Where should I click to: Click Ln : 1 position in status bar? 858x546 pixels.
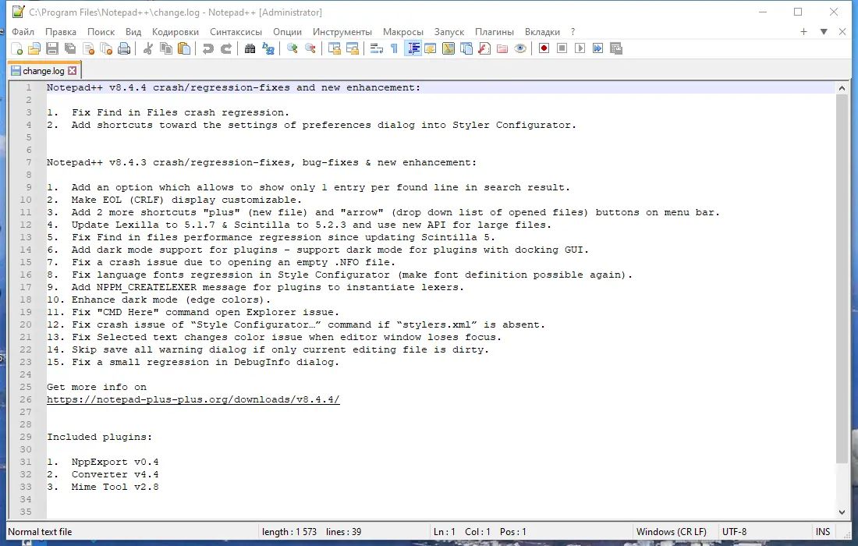coord(445,532)
